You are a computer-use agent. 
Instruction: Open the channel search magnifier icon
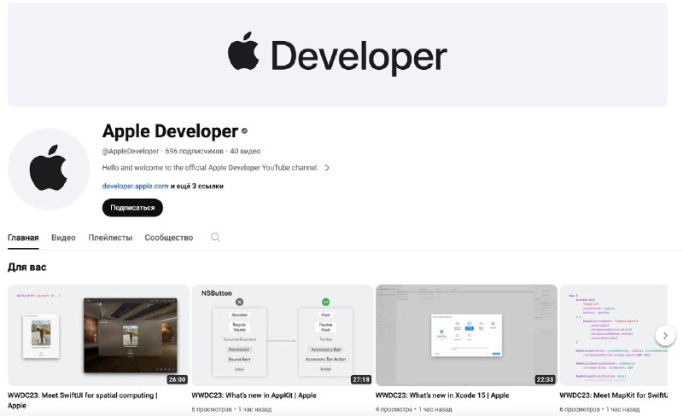pyautogui.click(x=215, y=237)
